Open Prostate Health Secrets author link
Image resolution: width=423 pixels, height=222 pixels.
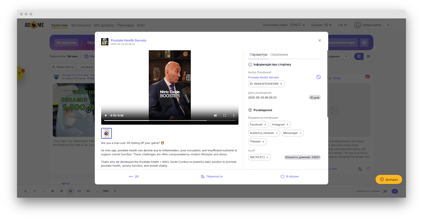coord(263,78)
